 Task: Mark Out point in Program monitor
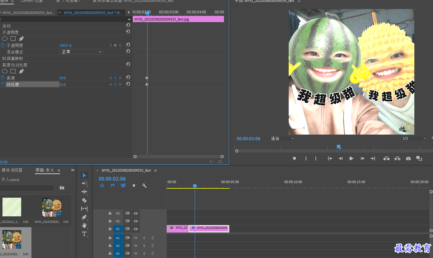point(316,159)
